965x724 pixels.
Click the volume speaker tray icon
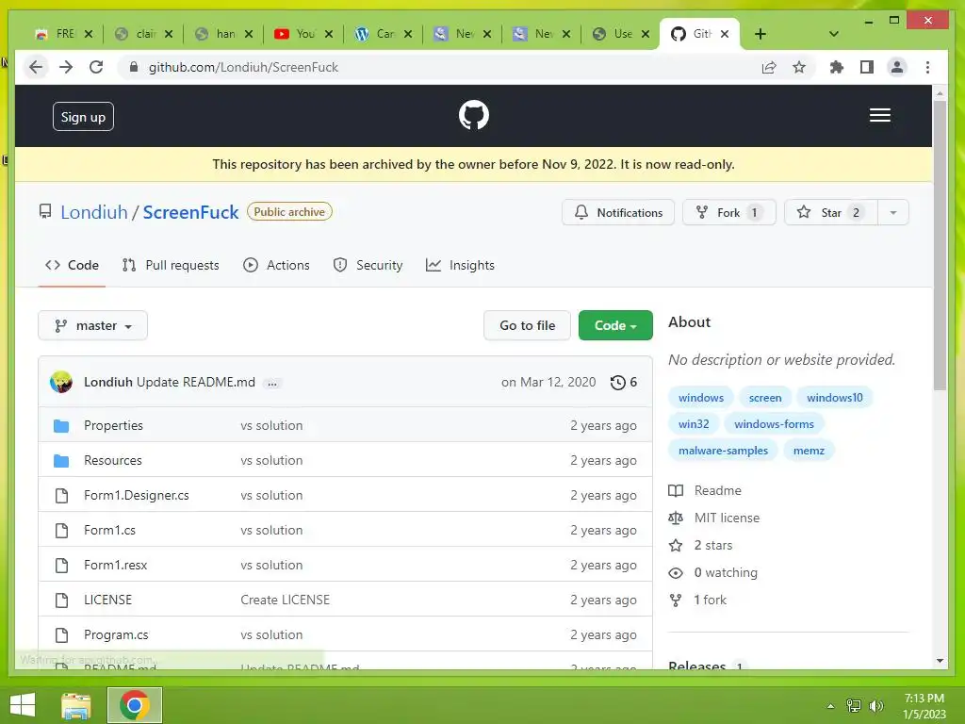point(875,706)
